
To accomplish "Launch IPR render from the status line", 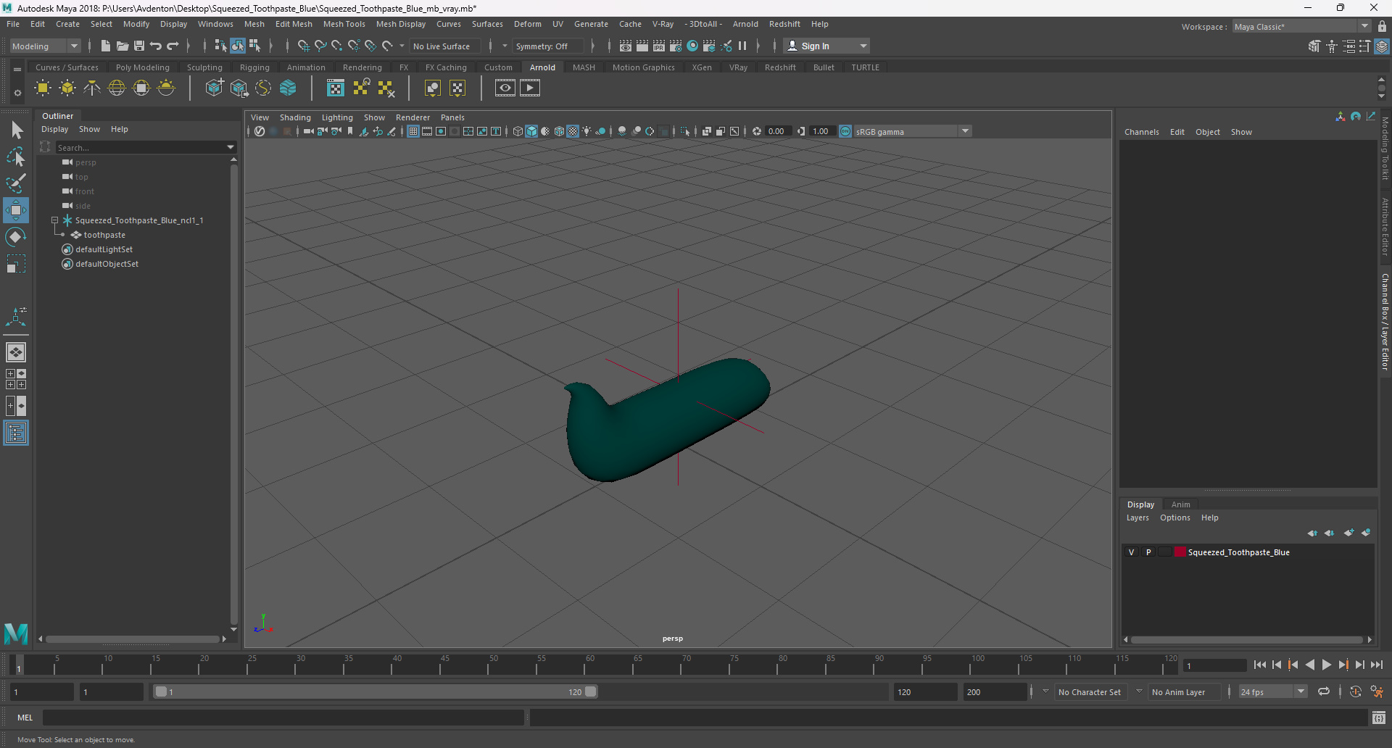I will pyautogui.click(x=659, y=46).
